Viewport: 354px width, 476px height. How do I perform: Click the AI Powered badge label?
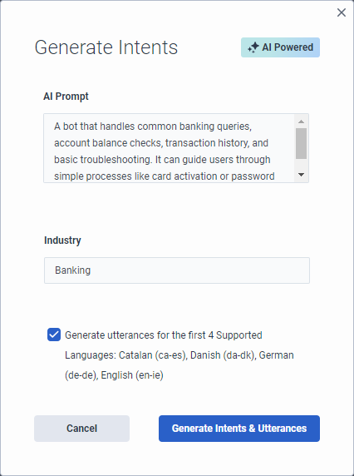click(x=280, y=47)
